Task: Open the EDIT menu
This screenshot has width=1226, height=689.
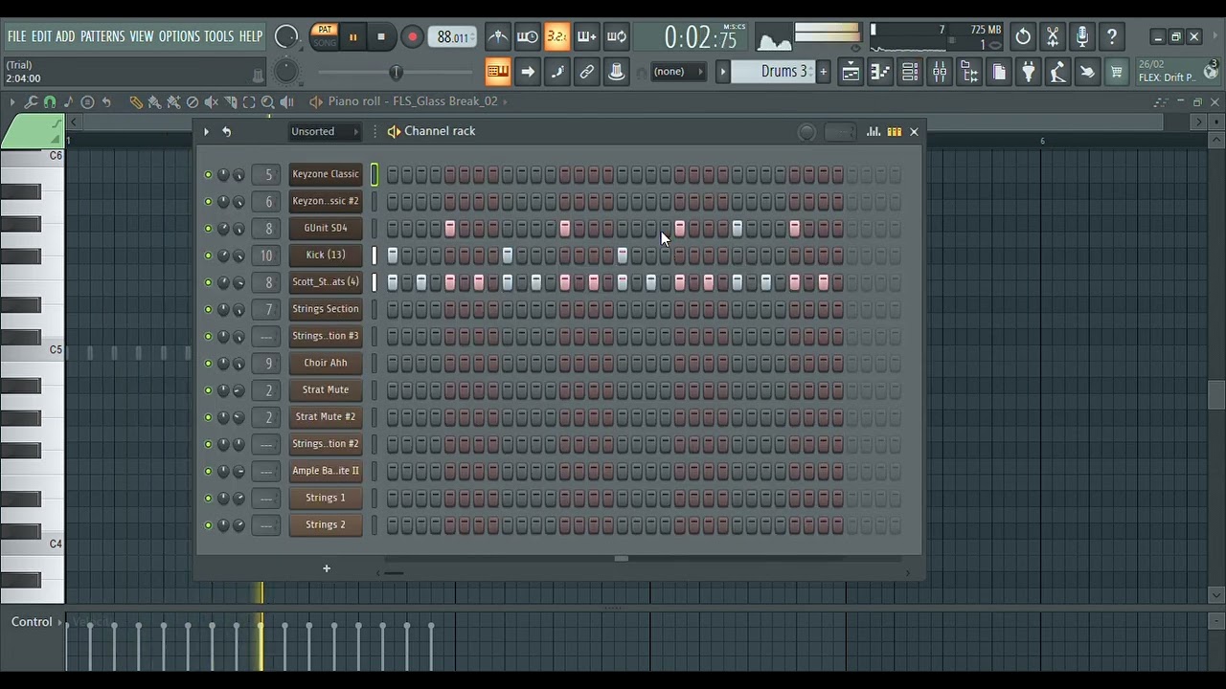Action: (x=41, y=36)
